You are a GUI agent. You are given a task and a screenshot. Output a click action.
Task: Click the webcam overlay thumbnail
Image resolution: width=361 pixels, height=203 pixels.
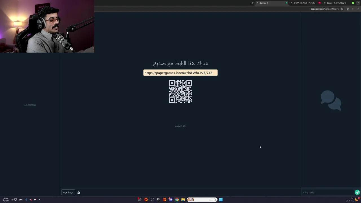[47, 26]
